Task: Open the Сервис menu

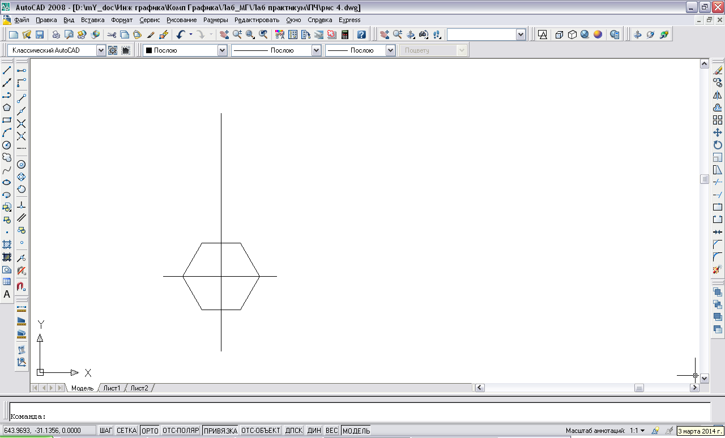Action: point(150,20)
